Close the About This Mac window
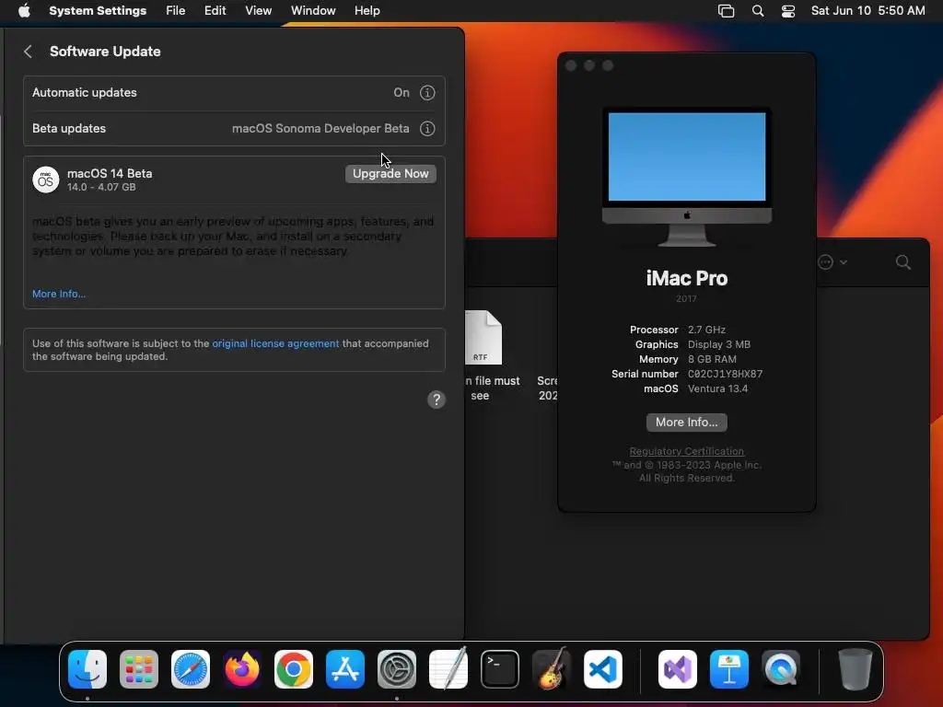The height and width of the screenshot is (707, 943). pos(571,65)
